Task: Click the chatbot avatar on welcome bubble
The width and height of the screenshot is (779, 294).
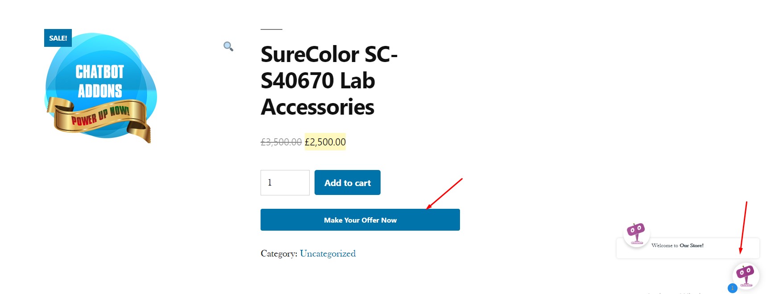Action: click(x=636, y=234)
